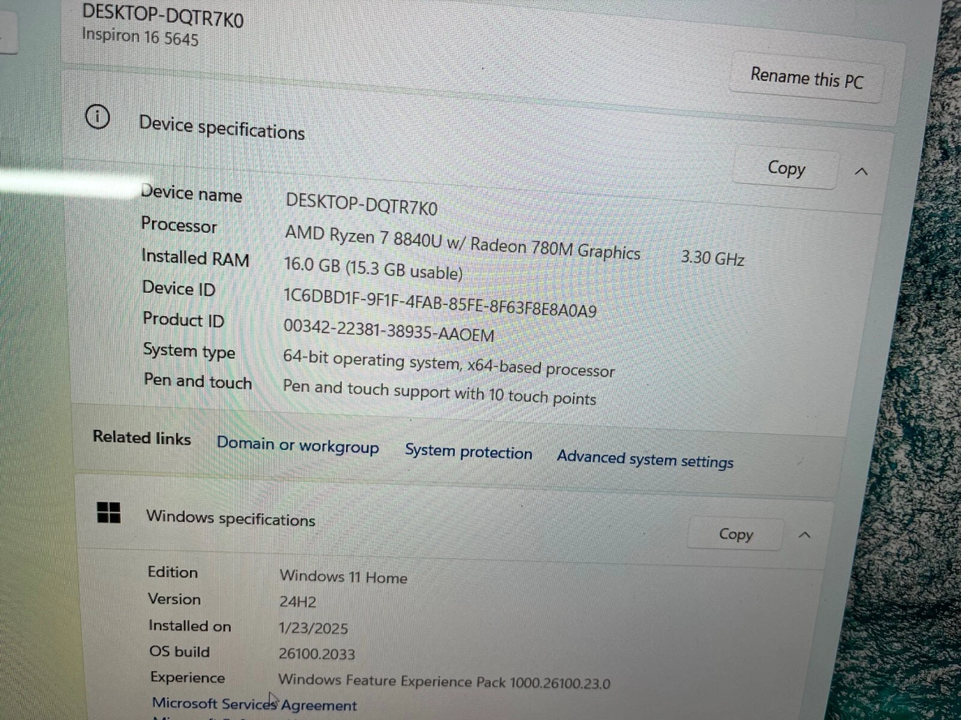Select the Installed on date 1/23/2025
This screenshot has width=961, height=720.
click(314, 628)
